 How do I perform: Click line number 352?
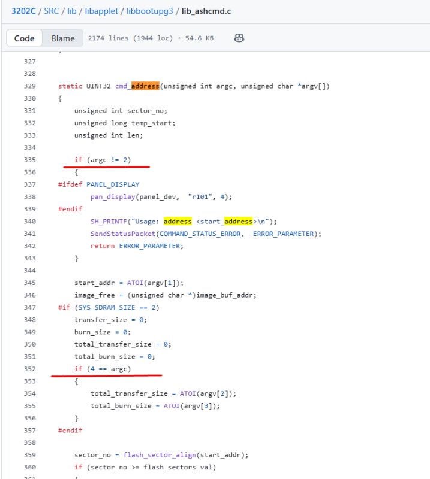pos(30,369)
